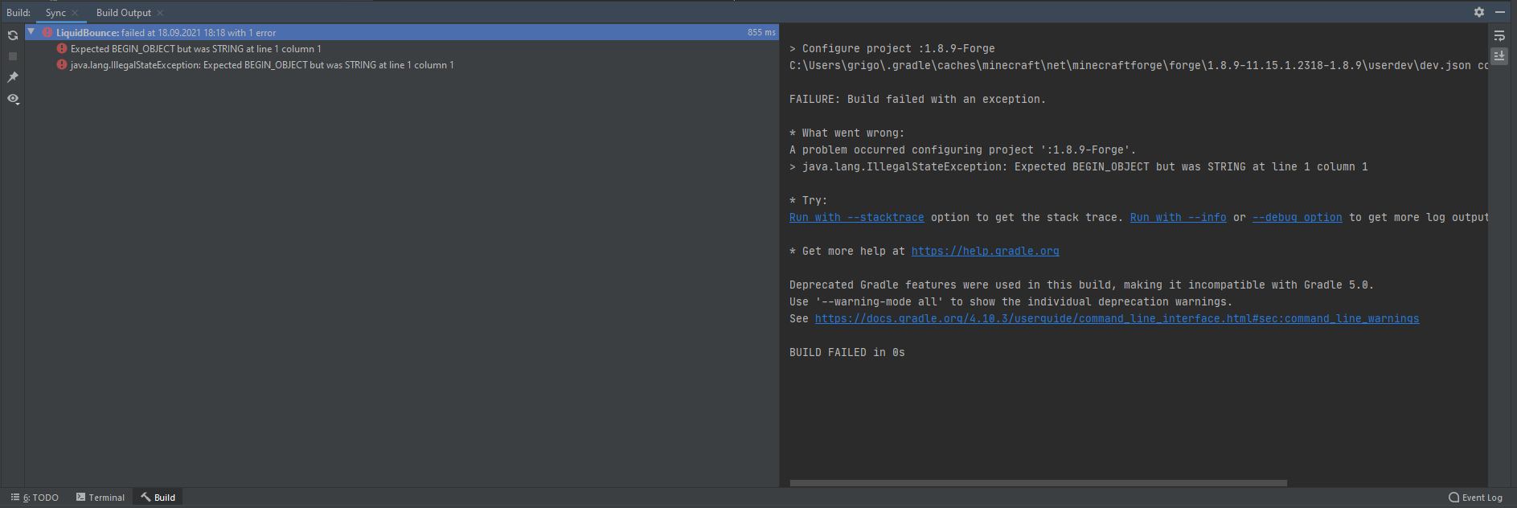The image size is (1517, 508).
Task: Close the Build Output tab
Action: click(x=160, y=13)
